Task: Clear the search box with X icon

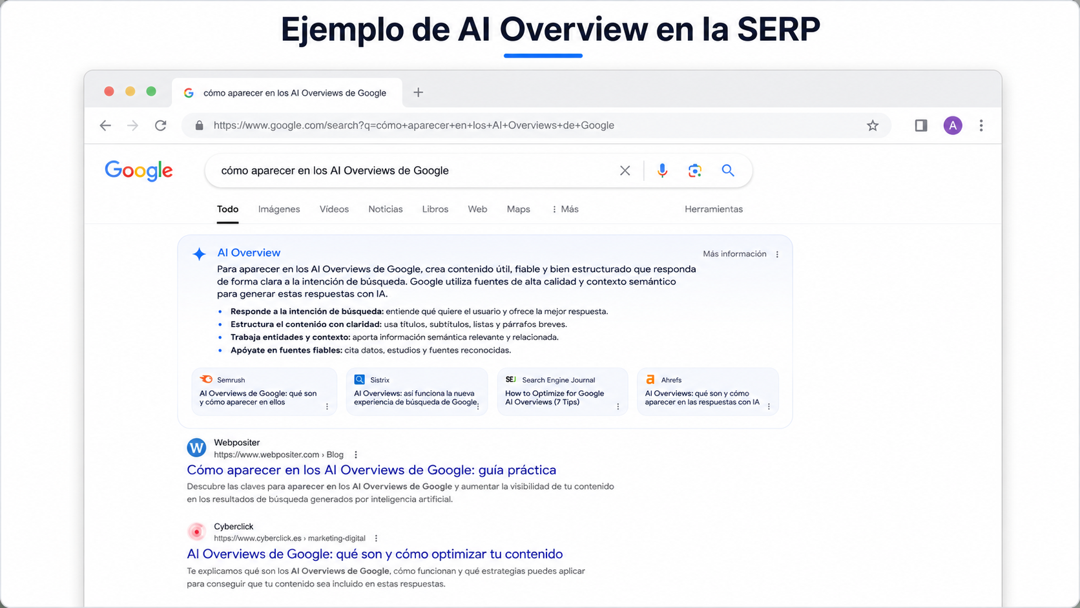Action: (625, 171)
